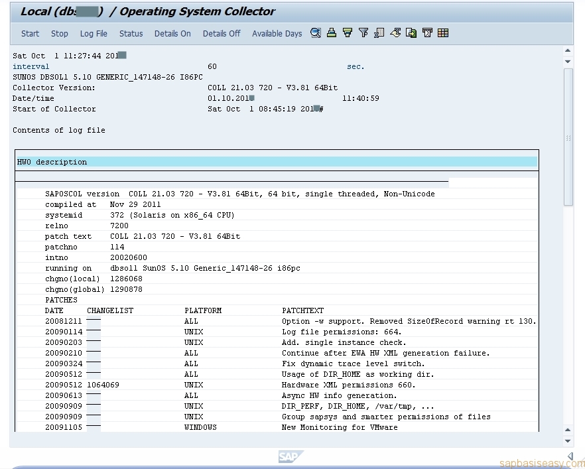Turn Details On

pos(172,34)
